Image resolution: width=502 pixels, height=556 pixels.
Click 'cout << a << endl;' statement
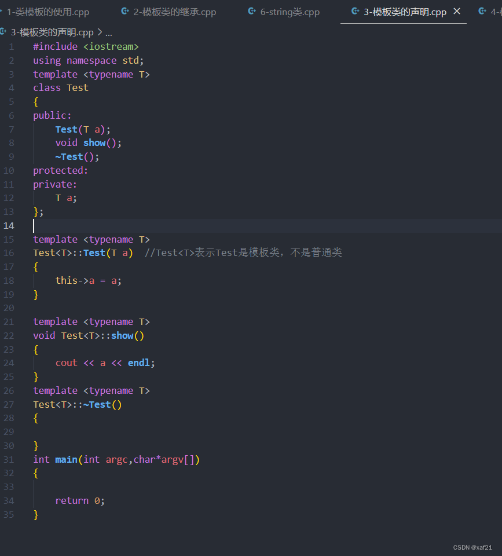click(x=105, y=363)
